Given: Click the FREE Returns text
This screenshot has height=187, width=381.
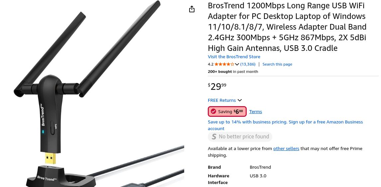Looking at the screenshot, I should (221, 100).
